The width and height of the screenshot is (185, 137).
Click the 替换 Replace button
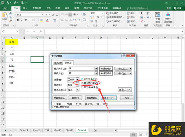coord(75,98)
